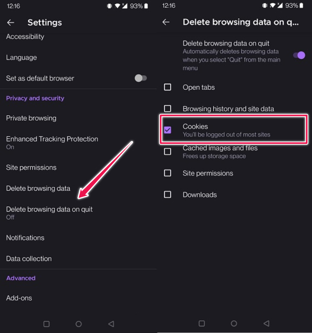Check Browsing history and site data
The height and width of the screenshot is (333, 312).
(x=168, y=109)
